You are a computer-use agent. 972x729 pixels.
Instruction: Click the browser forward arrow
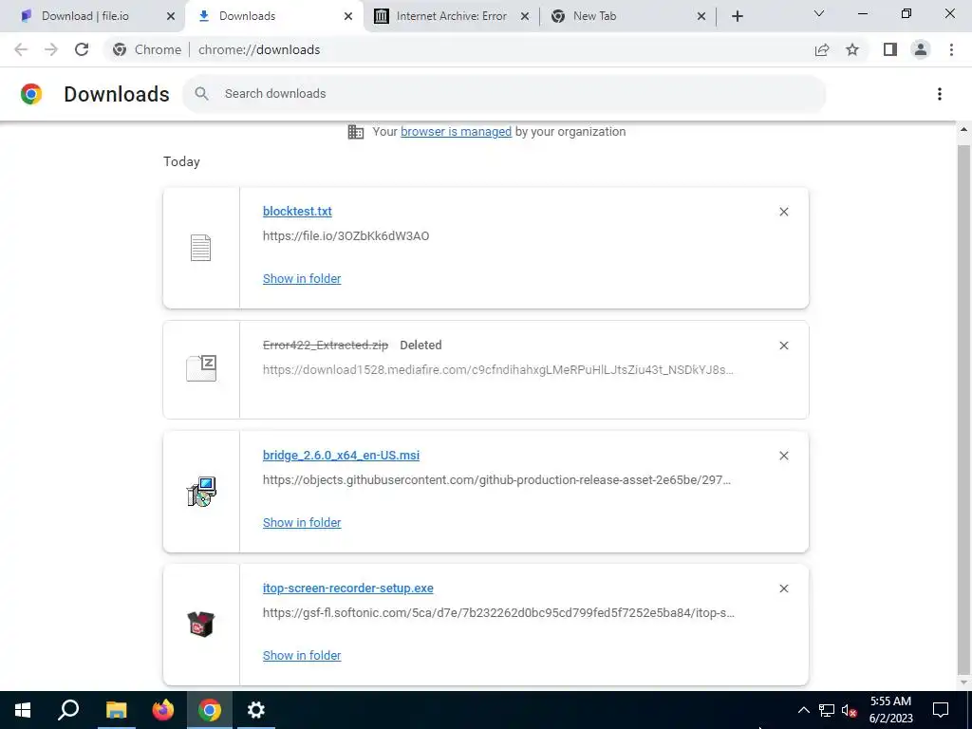coord(51,49)
